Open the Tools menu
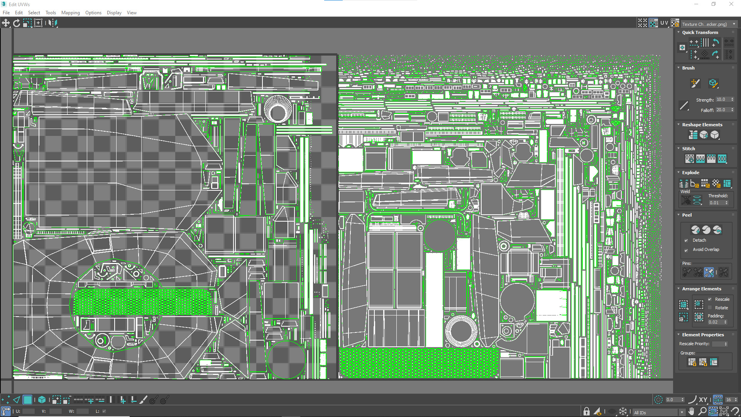Screen dimensions: 741x417 pyautogui.click(x=51, y=13)
